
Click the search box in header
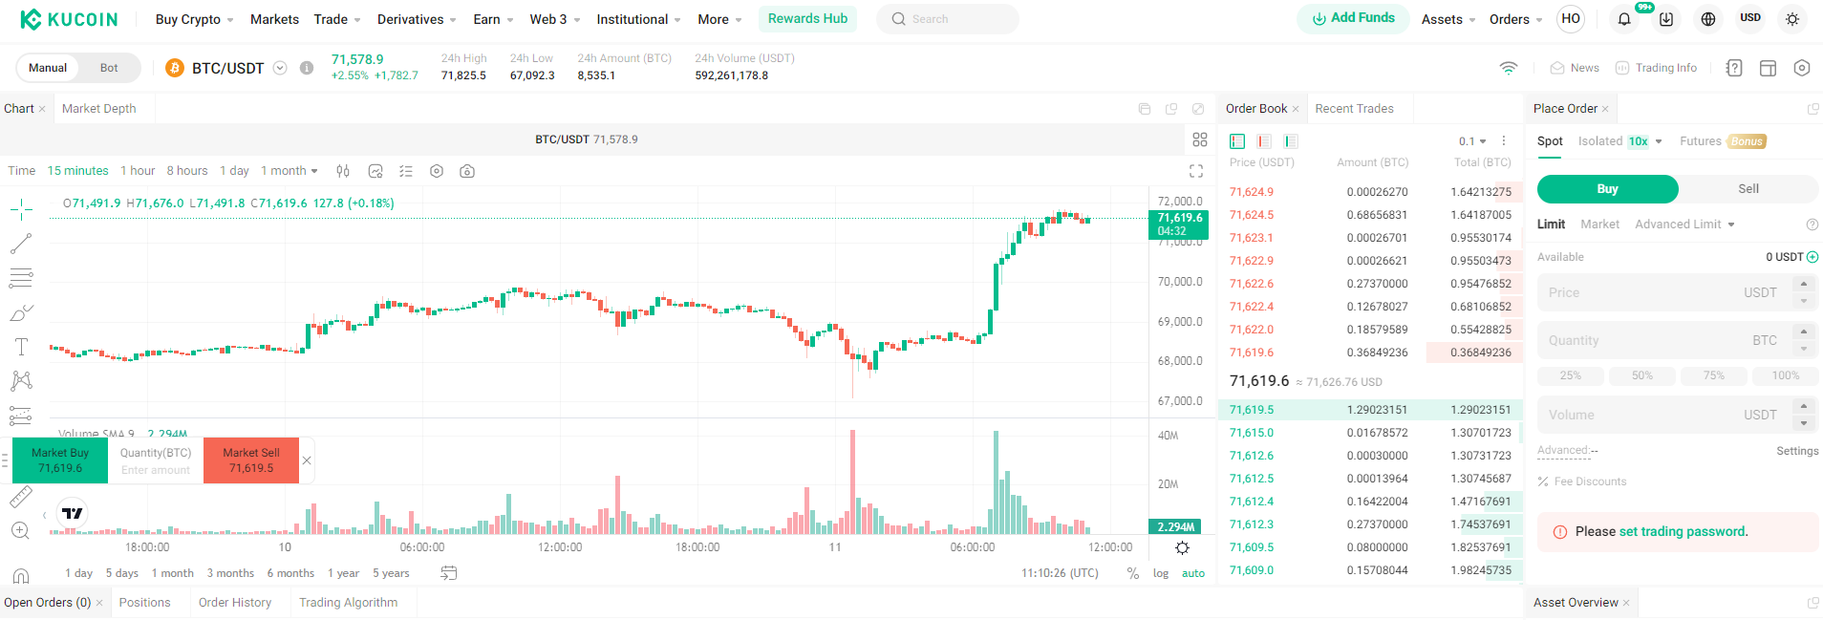(x=948, y=19)
